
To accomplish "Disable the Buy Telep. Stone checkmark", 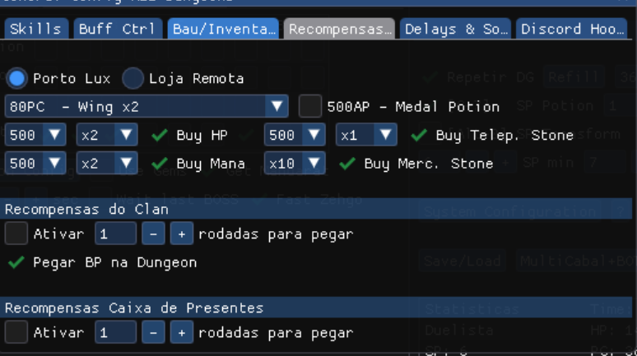I will pos(418,135).
